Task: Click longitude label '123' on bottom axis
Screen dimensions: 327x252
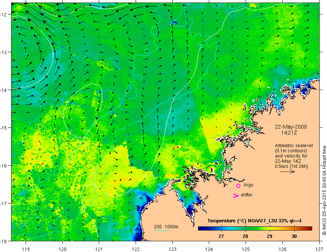Action: click(172, 249)
